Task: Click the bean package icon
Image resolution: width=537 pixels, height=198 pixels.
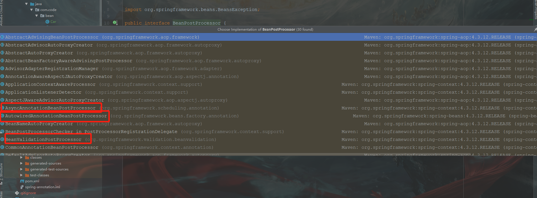Action: [42, 16]
